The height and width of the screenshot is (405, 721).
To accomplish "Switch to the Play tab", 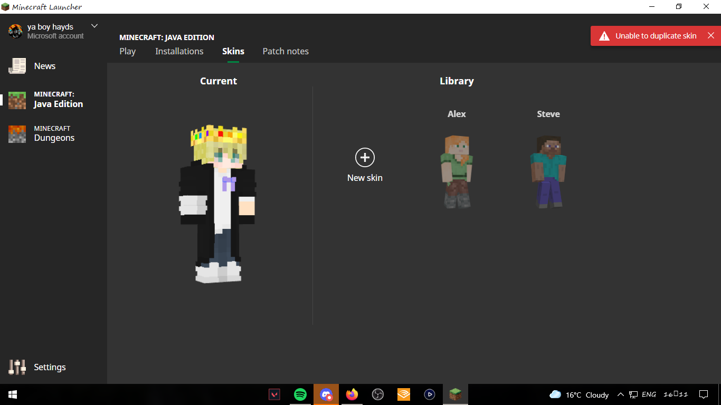I will point(128,51).
